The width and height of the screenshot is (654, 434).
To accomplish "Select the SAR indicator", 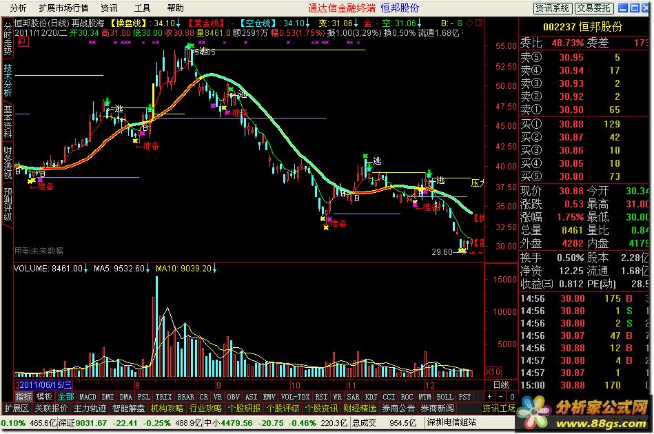I will point(354,397).
